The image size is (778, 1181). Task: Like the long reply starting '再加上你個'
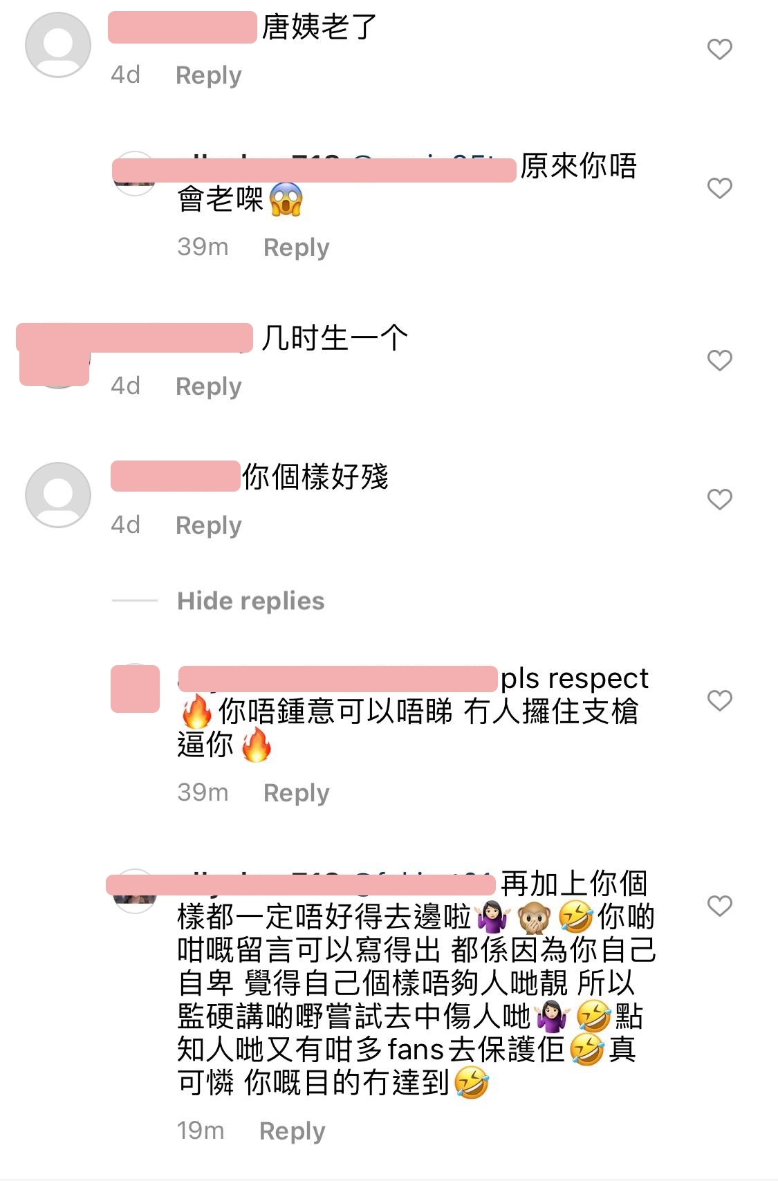[719, 906]
